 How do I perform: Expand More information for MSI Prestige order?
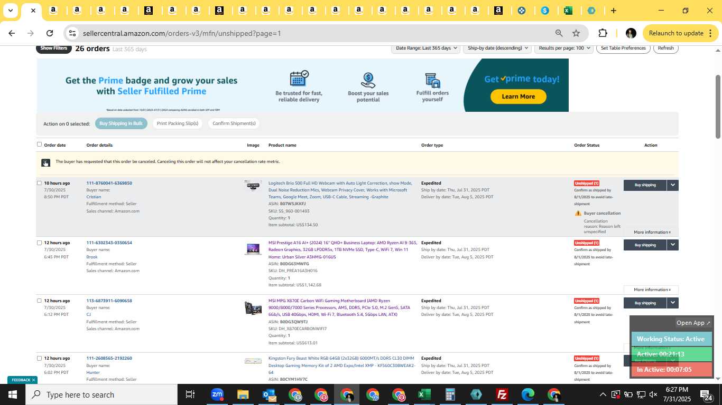[652, 290]
